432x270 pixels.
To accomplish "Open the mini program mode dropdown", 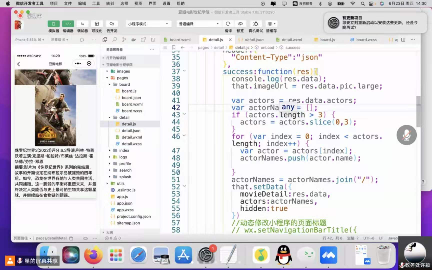I will tap(148, 24).
